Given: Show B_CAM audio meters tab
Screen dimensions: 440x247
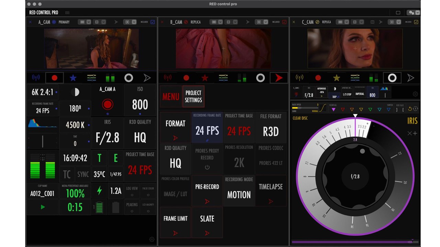Looking at the screenshot, I should pos(242,78).
